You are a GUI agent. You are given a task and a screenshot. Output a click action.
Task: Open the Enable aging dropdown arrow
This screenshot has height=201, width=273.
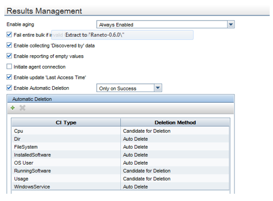tap(231, 25)
